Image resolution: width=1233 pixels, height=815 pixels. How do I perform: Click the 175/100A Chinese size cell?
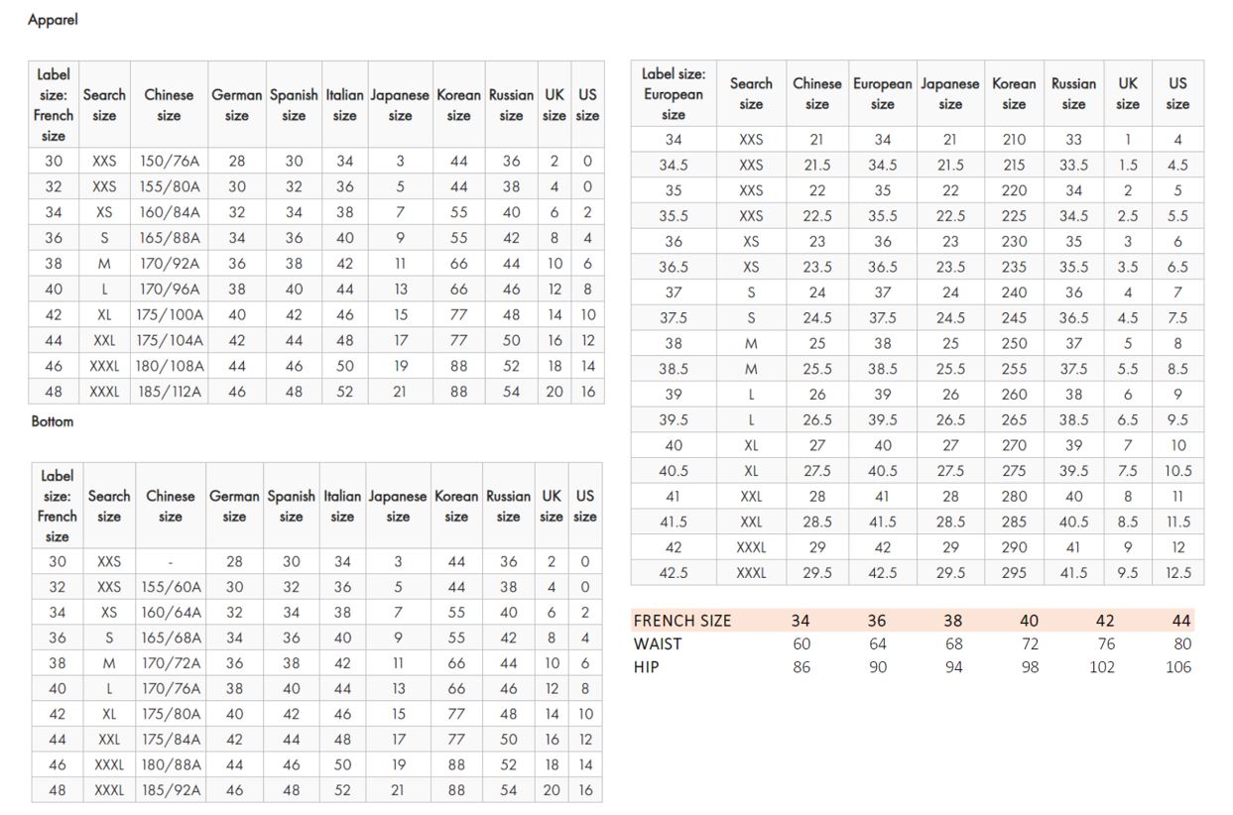point(169,314)
